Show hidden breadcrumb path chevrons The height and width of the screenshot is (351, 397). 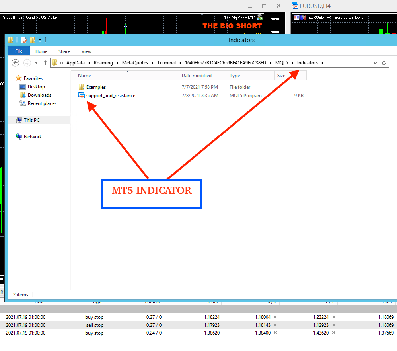tap(62, 63)
